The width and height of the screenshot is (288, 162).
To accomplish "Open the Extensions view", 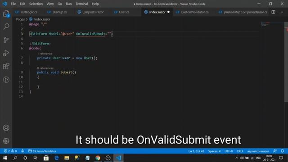I will tap(6, 66).
